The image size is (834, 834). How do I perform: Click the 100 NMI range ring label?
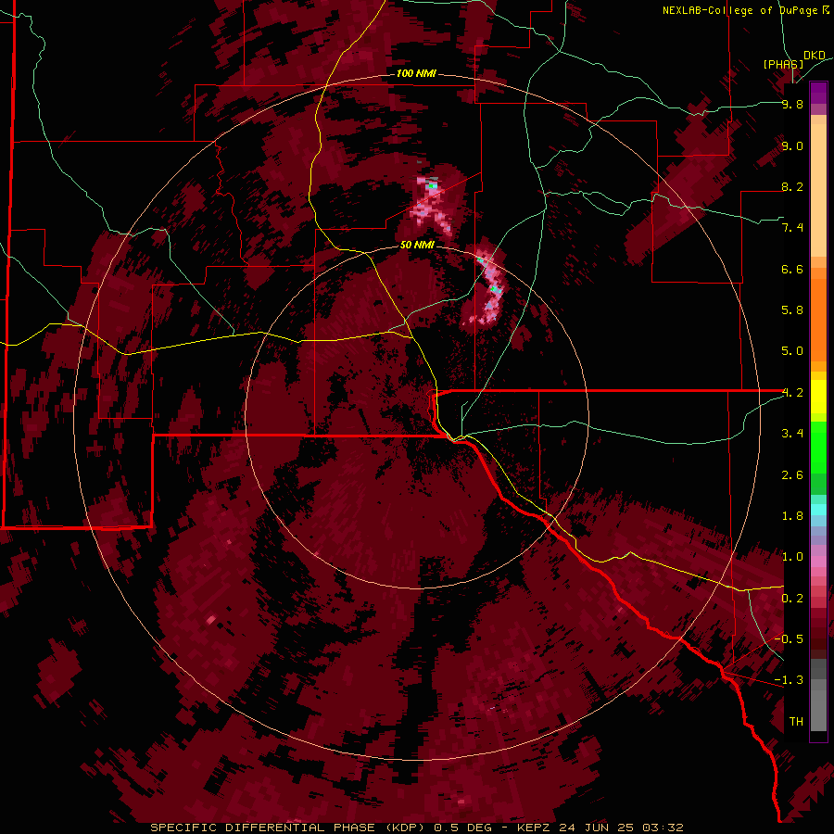pos(416,73)
